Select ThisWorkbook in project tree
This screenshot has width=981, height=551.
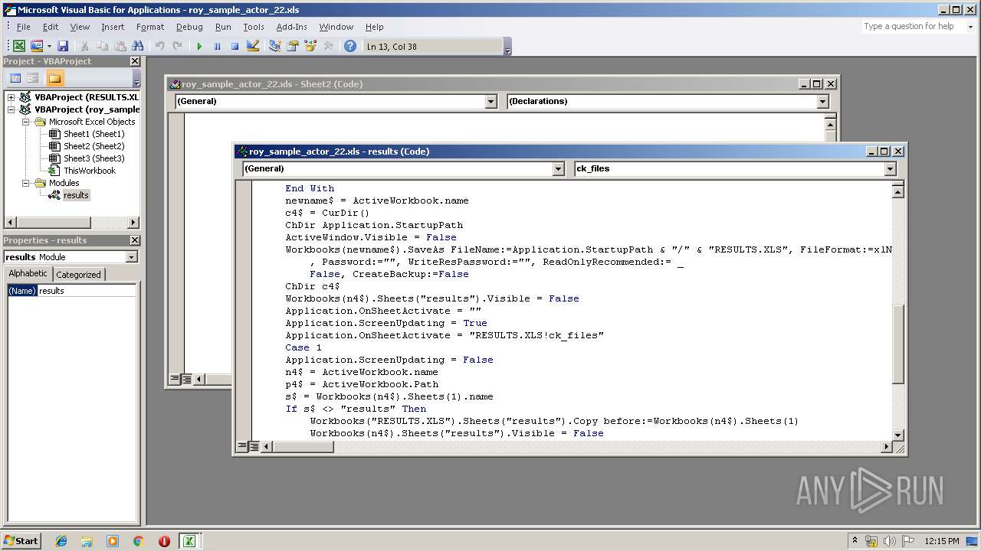coord(89,171)
